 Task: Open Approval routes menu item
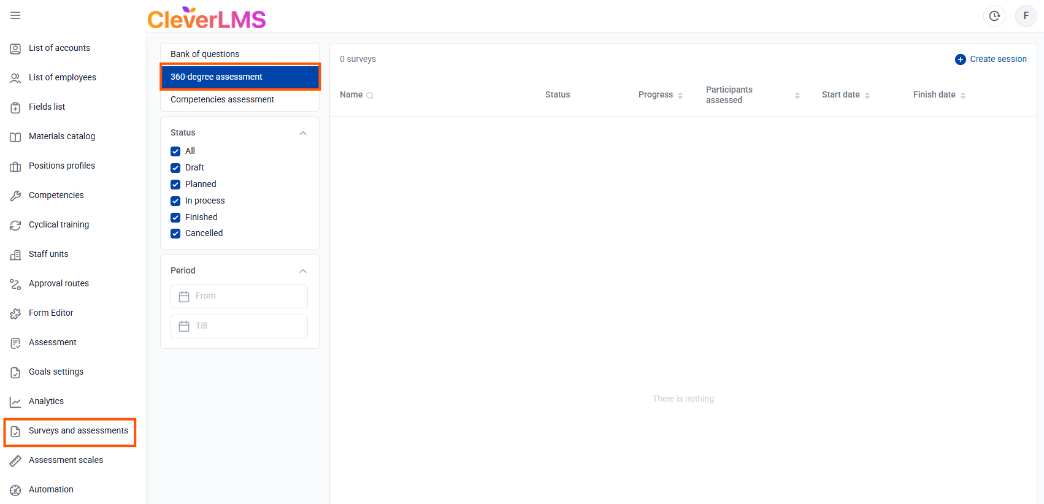coord(59,283)
